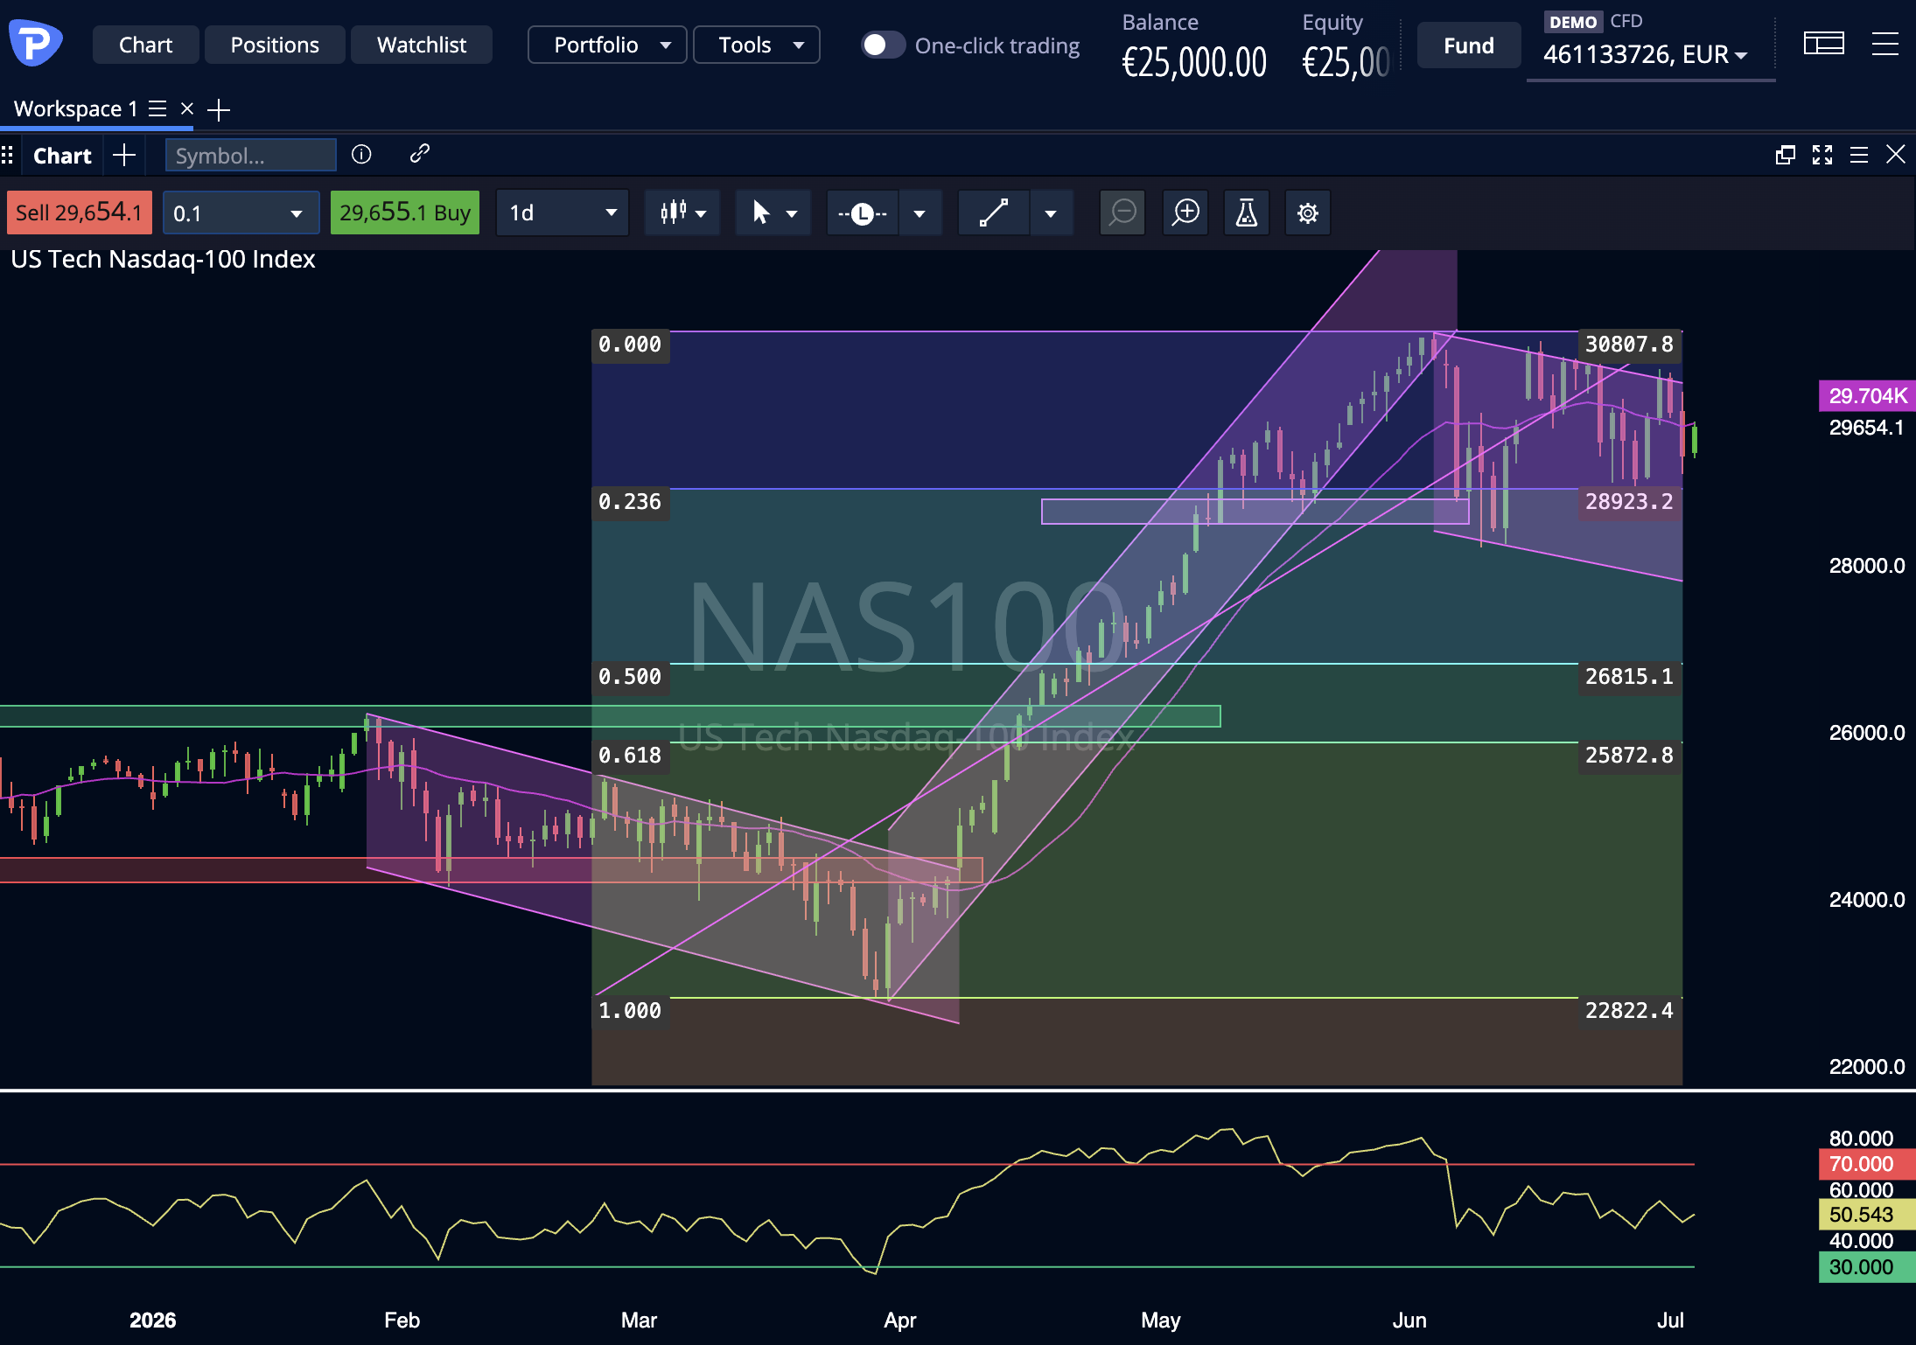
Task: Expand the Tools dropdown
Action: coord(756,45)
